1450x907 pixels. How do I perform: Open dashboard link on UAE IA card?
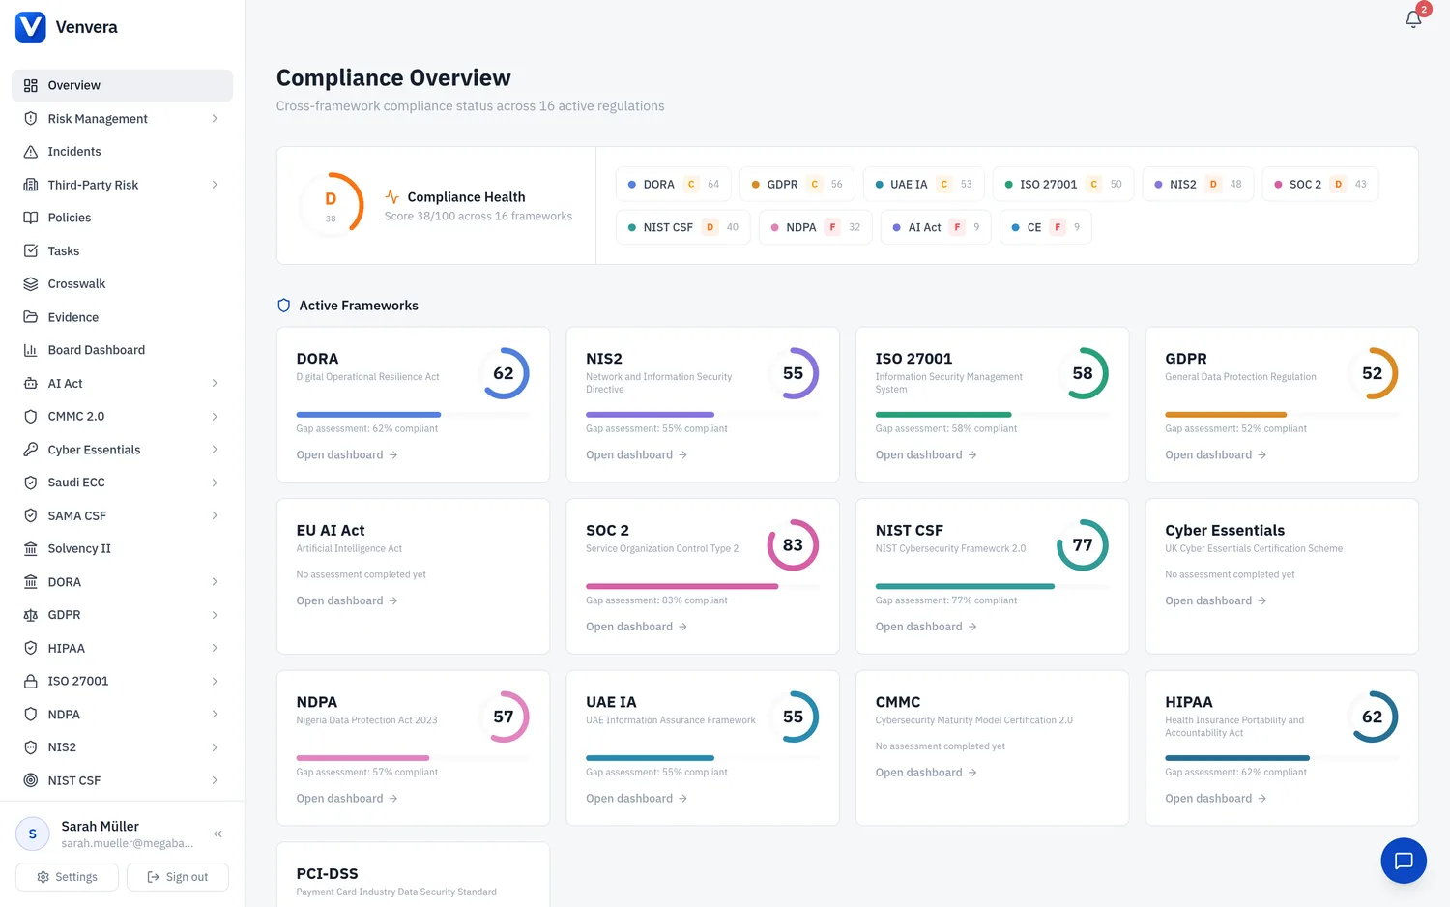click(637, 799)
